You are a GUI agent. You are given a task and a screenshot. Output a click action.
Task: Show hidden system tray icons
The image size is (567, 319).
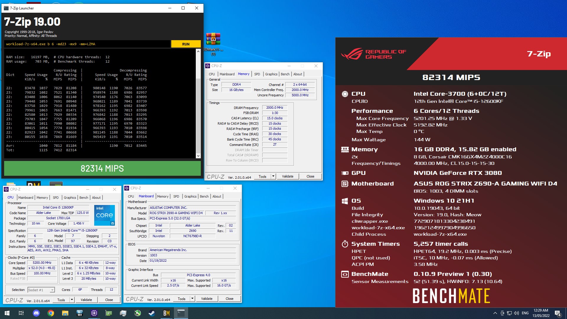pyautogui.click(x=495, y=313)
